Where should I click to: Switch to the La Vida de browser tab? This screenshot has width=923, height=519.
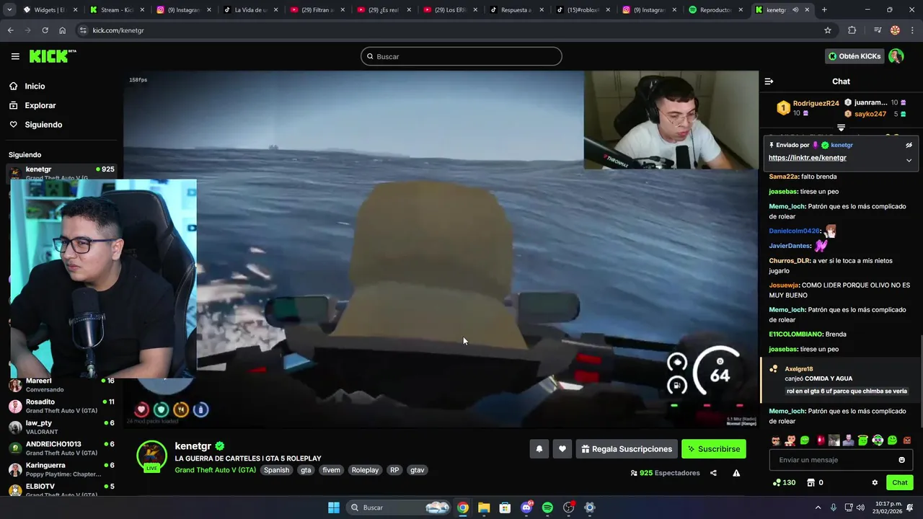click(249, 10)
